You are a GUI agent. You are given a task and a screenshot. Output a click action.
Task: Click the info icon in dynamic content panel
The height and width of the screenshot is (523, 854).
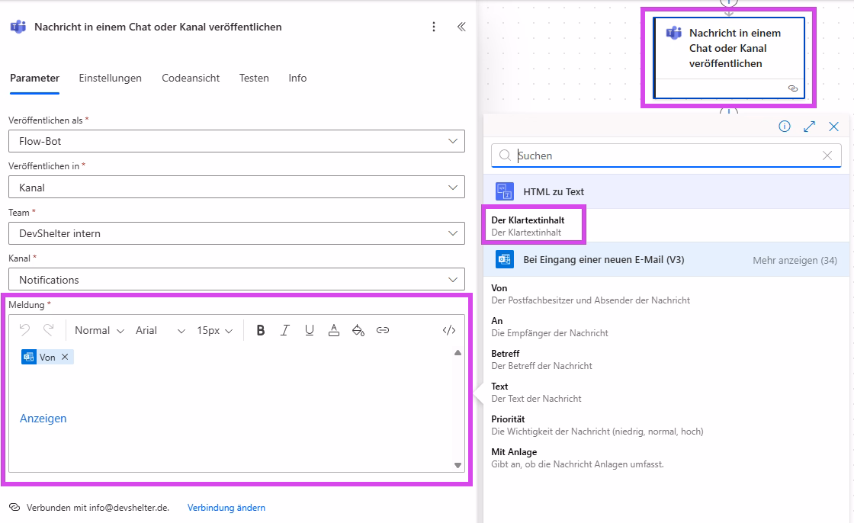pos(785,127)
